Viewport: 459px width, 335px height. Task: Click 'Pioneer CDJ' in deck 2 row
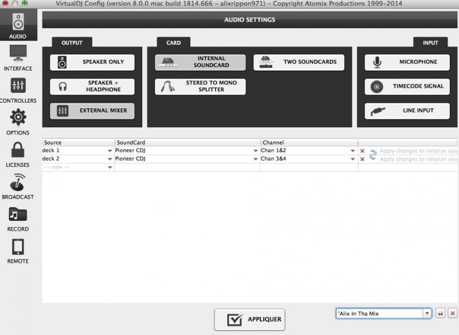pyautogui.click(x=130, y=158)
